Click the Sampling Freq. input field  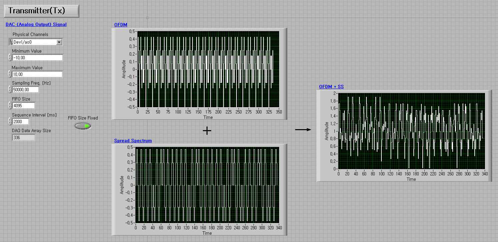(25, 90)
